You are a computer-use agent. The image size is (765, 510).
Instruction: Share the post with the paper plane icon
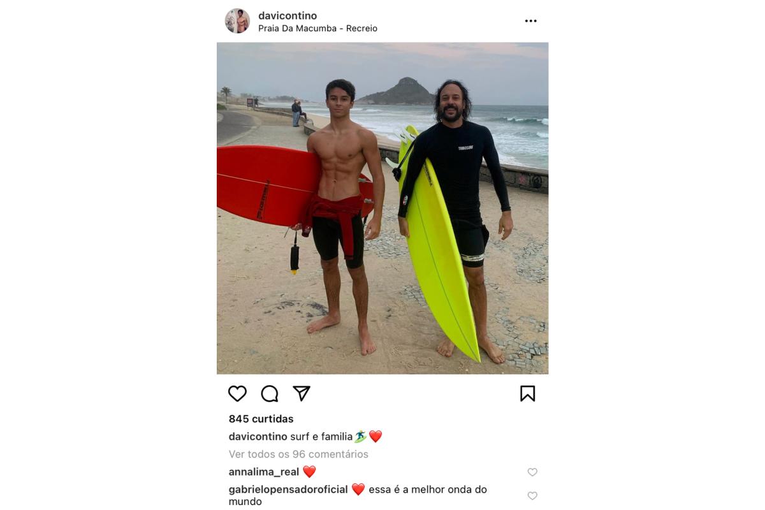[x=302, y=393]
